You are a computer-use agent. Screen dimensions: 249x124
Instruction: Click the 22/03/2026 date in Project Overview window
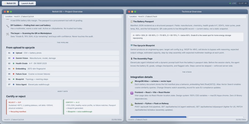click(x=116, y=120)
